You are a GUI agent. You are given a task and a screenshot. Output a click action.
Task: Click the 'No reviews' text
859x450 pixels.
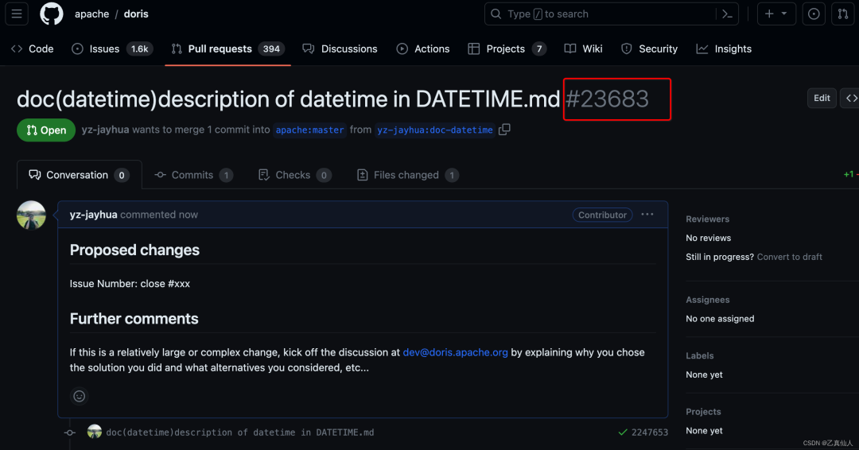click(709, 239)
